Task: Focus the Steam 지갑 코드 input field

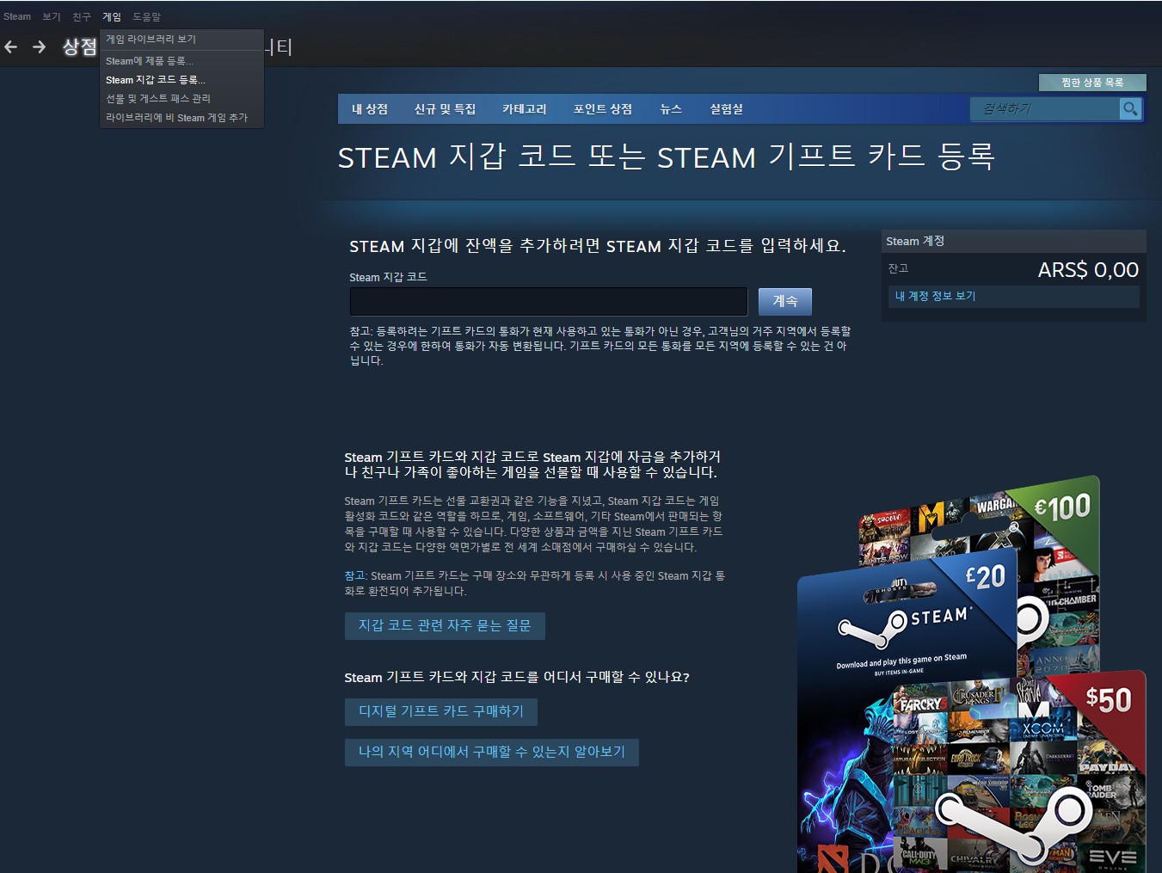Action: coord(549,302)
